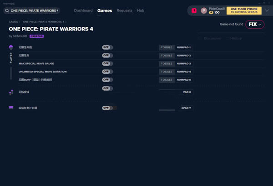This screenshot has height=186, width=273.
Task: Switch to the Dashboard tab
Action: pyautogui.click(x=83, y=10)
